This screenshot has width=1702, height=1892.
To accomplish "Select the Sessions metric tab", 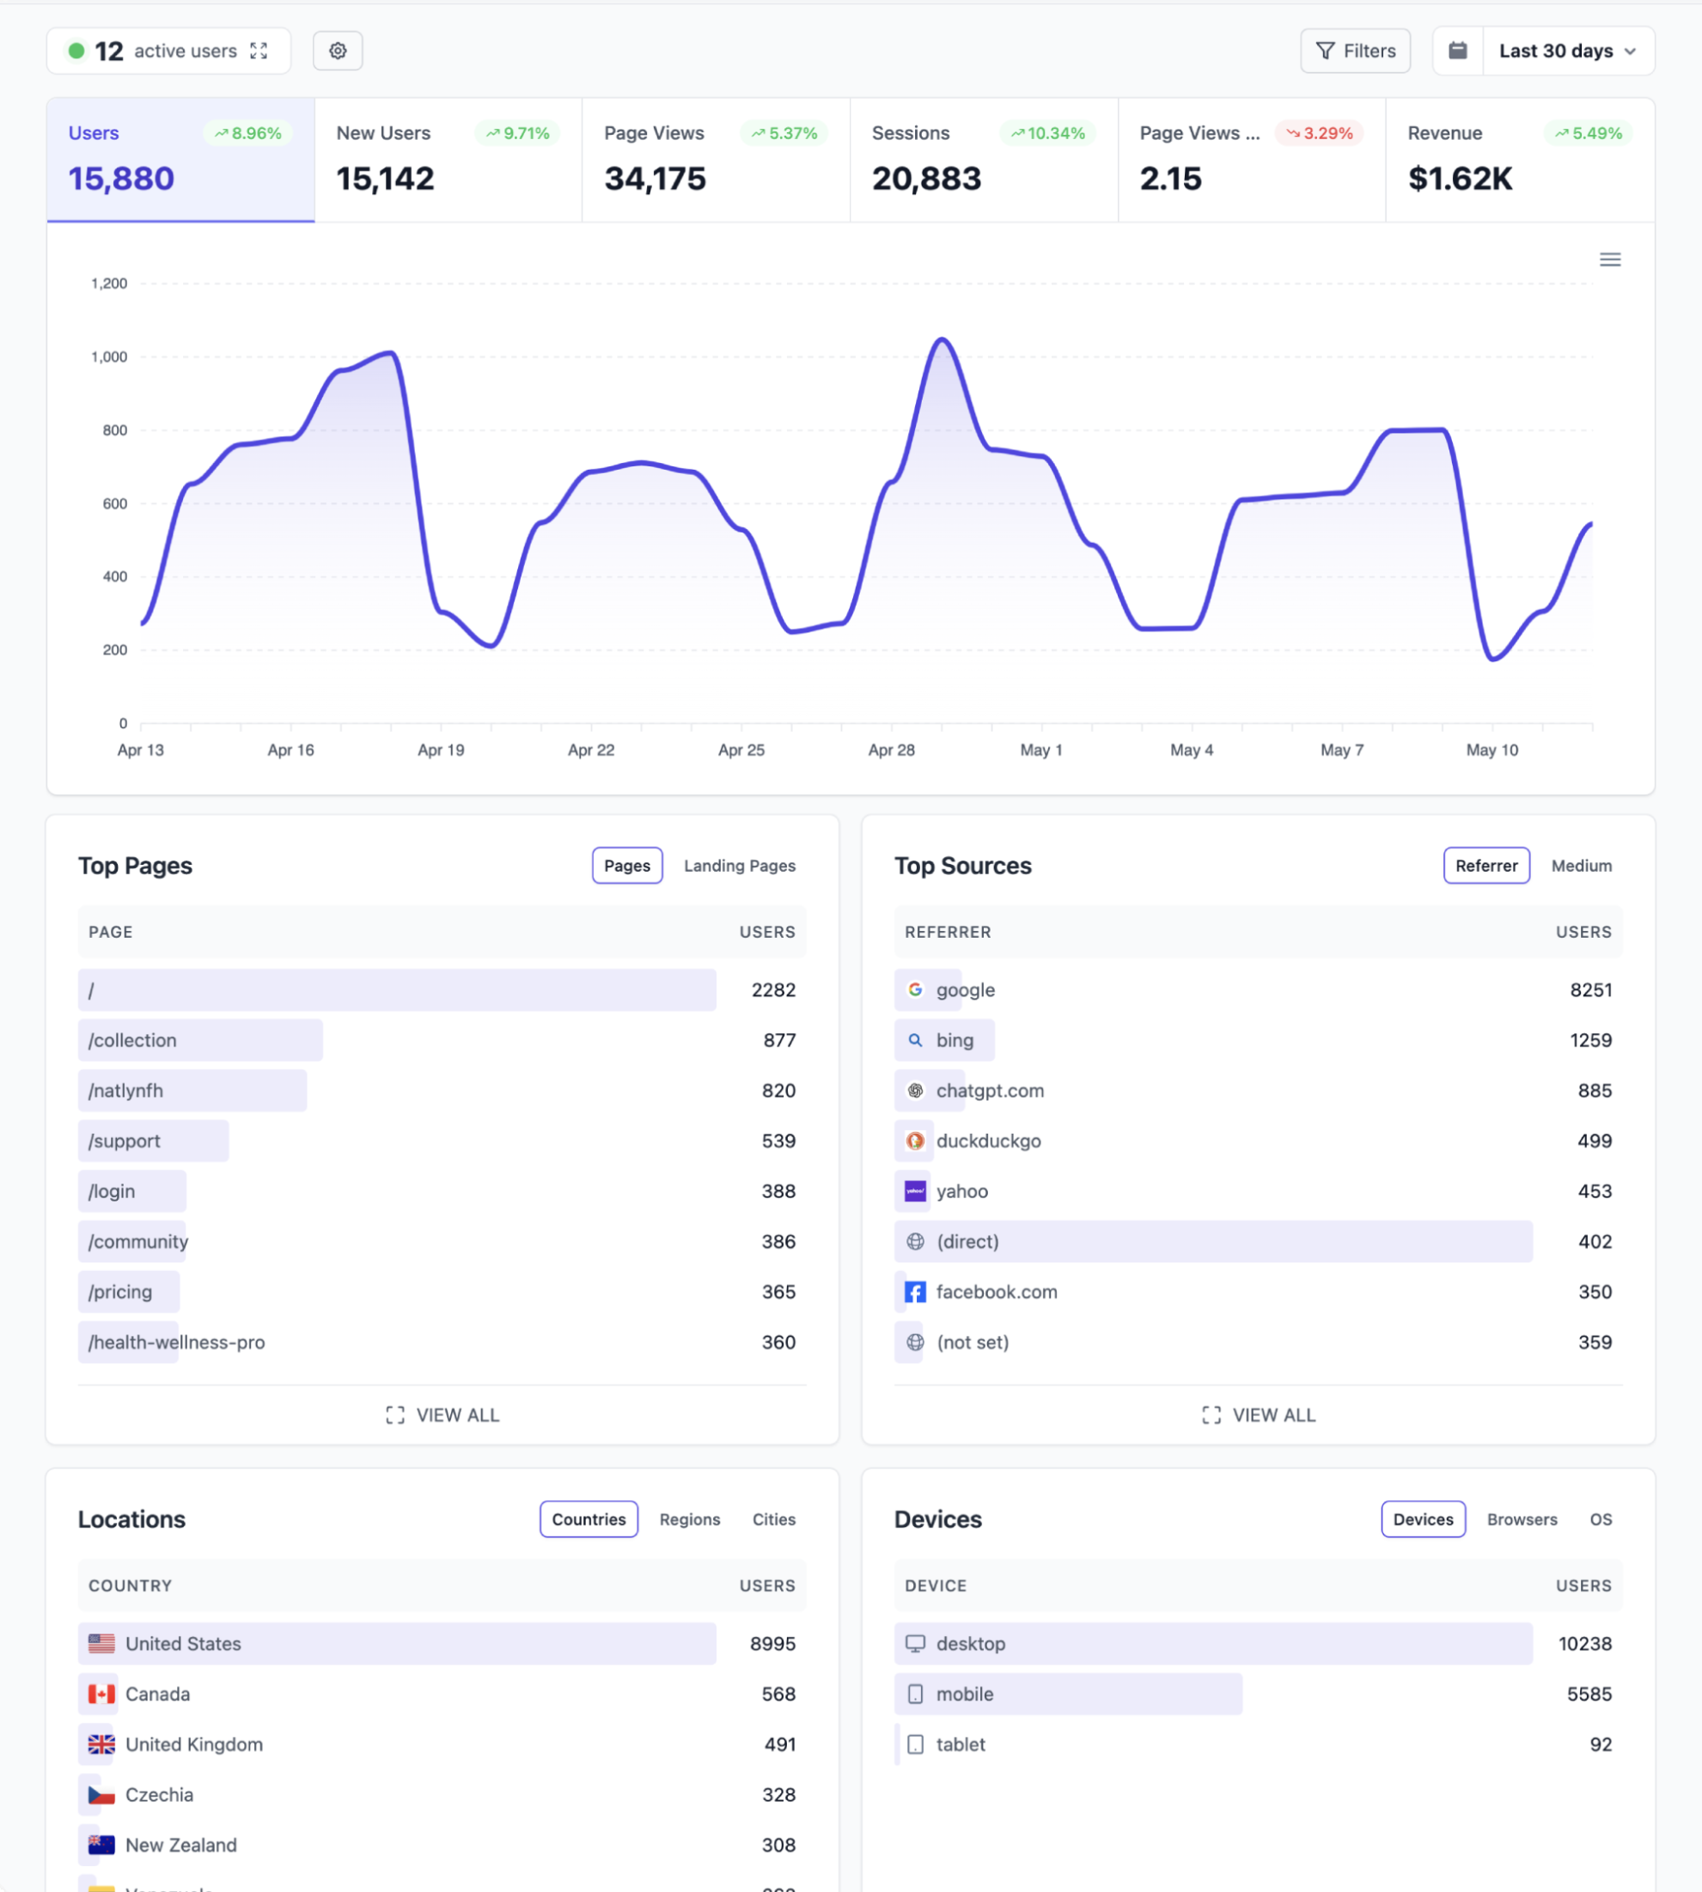I will (983, 160).
